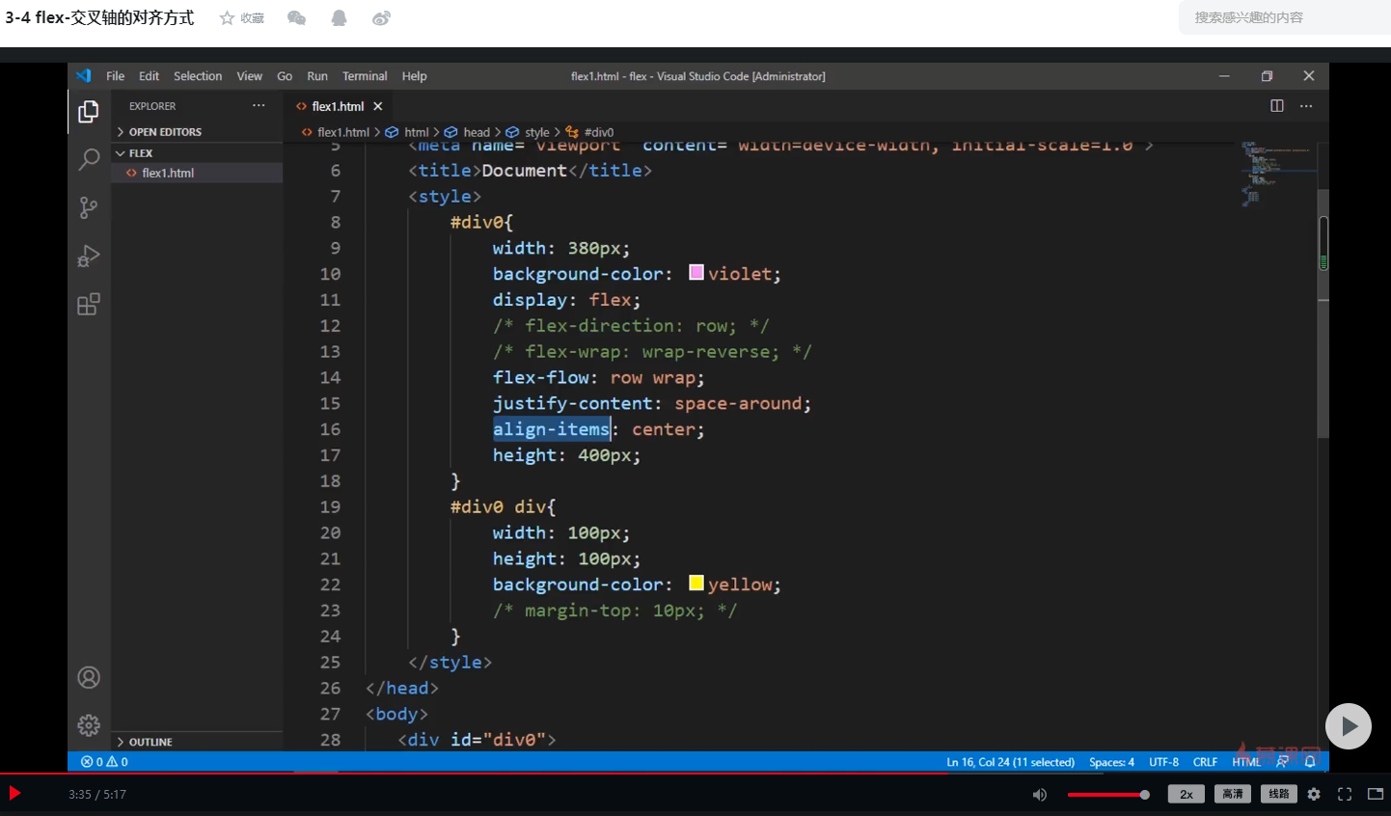Click the 高清 video quality button
Screen dimensions: 1391x816
click(1232, 794)
